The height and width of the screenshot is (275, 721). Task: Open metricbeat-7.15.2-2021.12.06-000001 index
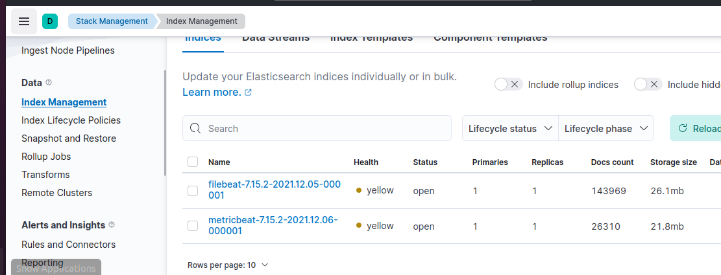[x=273, y=225]
